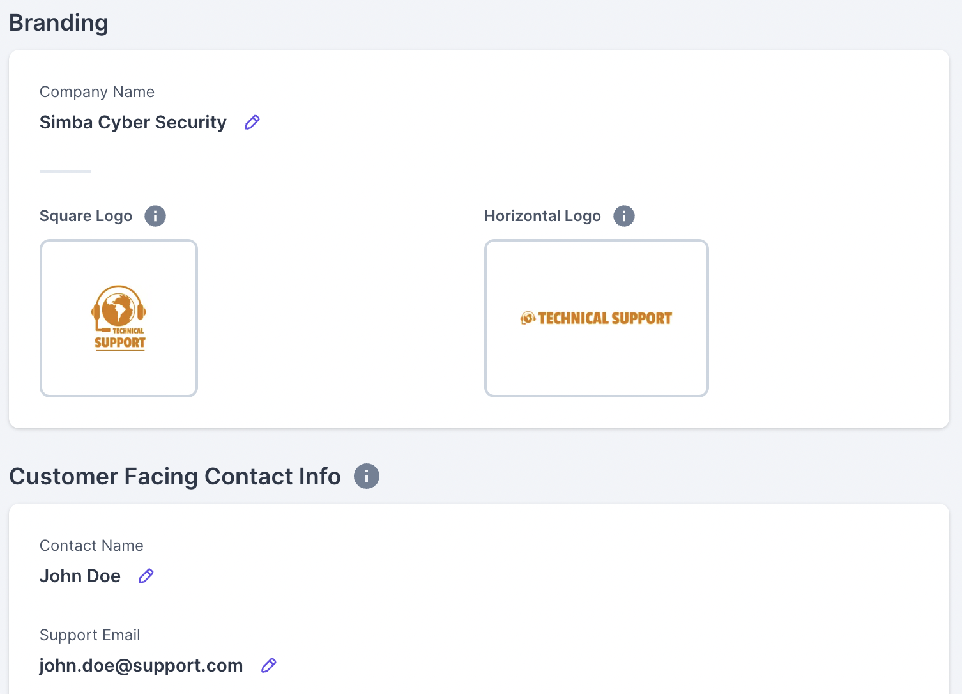This screenshot has height=694, width=962.
Task: Select the John Doe name text
Action: coord(80,576)
